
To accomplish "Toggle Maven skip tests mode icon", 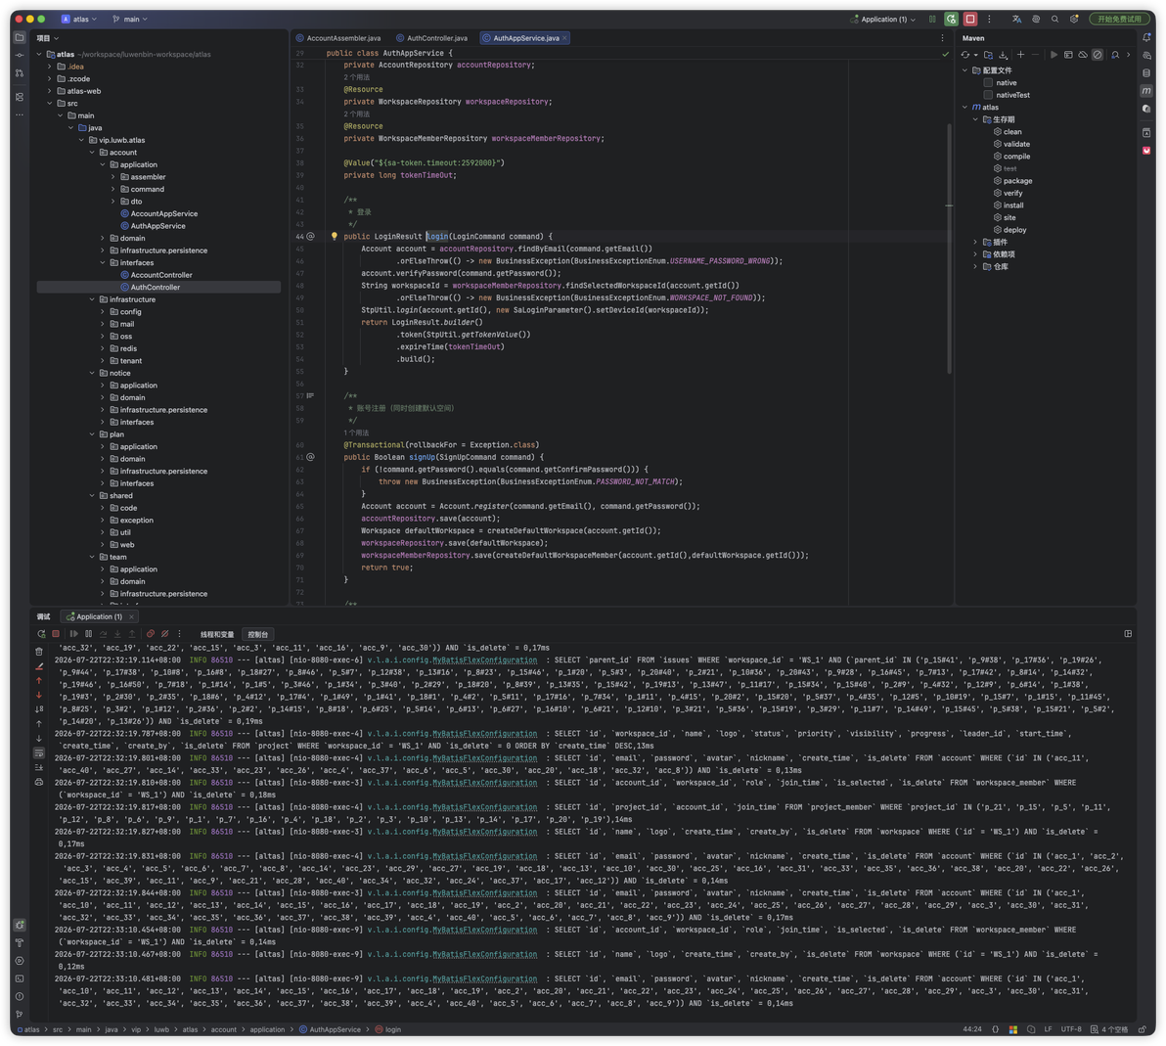I will tap(1098, 55).
